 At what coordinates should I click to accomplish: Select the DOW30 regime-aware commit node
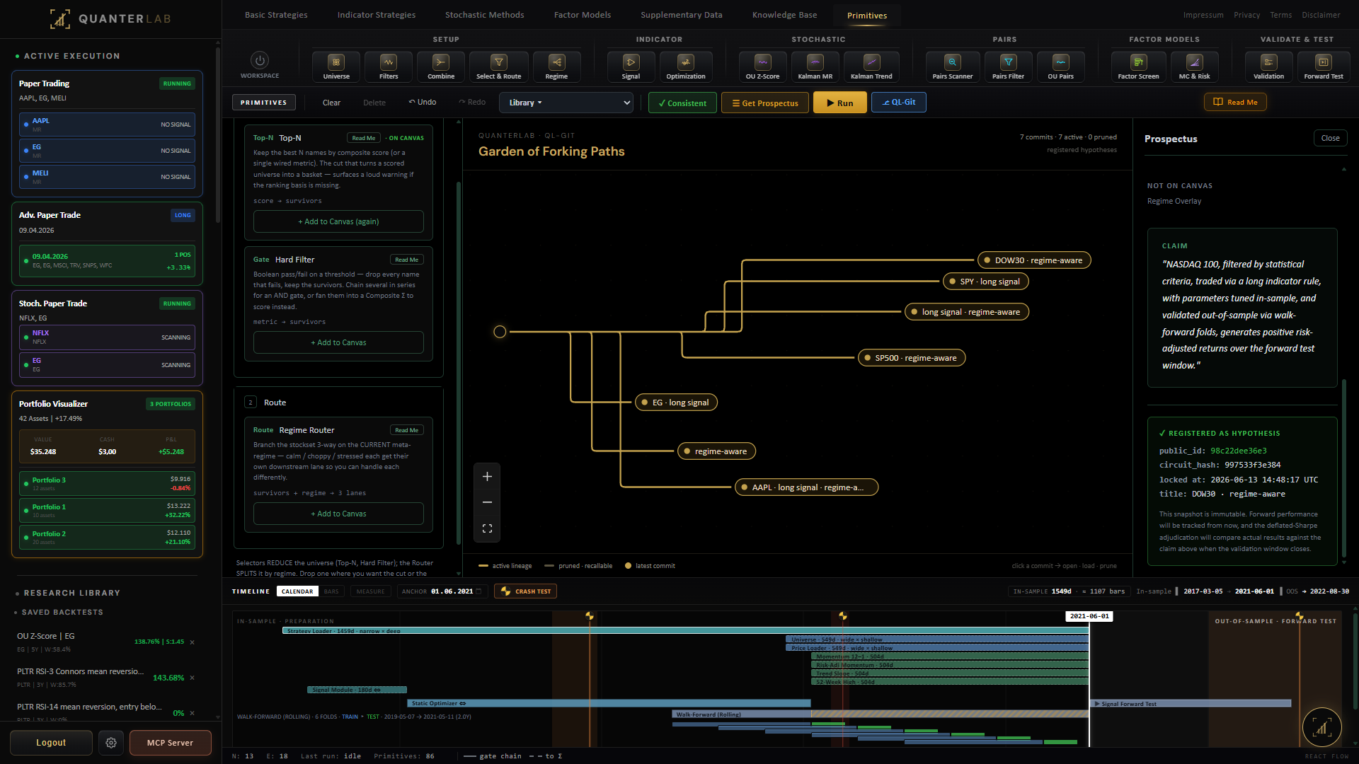click(1034, 260)
